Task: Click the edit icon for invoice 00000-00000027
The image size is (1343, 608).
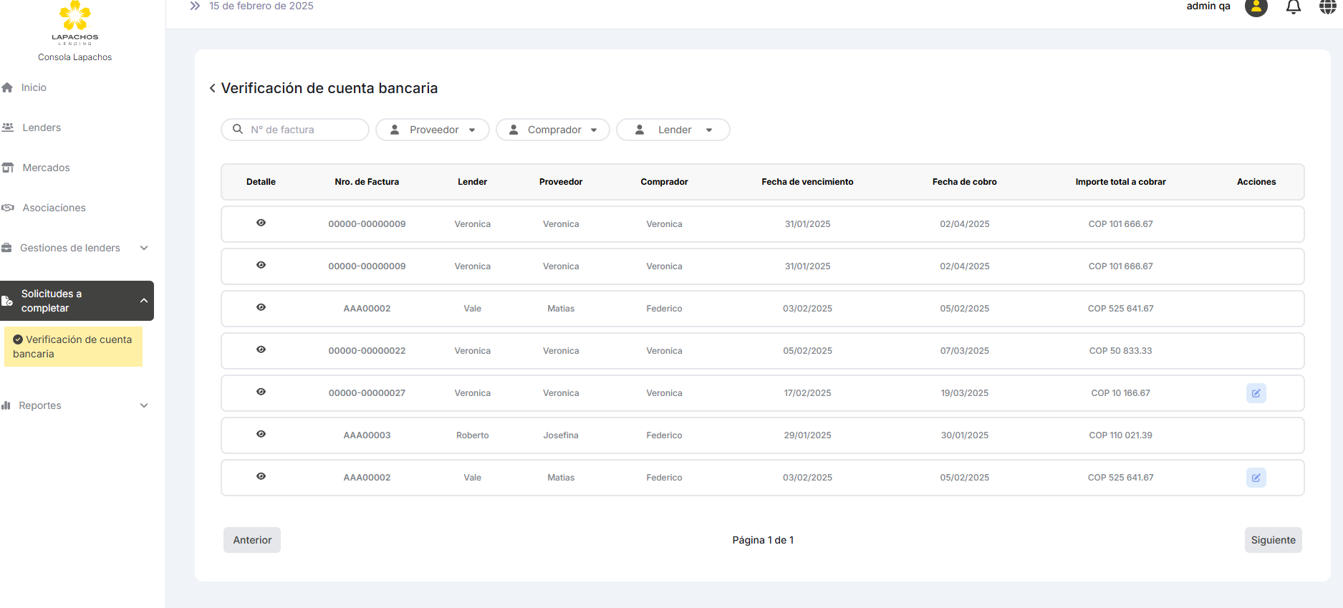Action: click(x=1256, y=393)
